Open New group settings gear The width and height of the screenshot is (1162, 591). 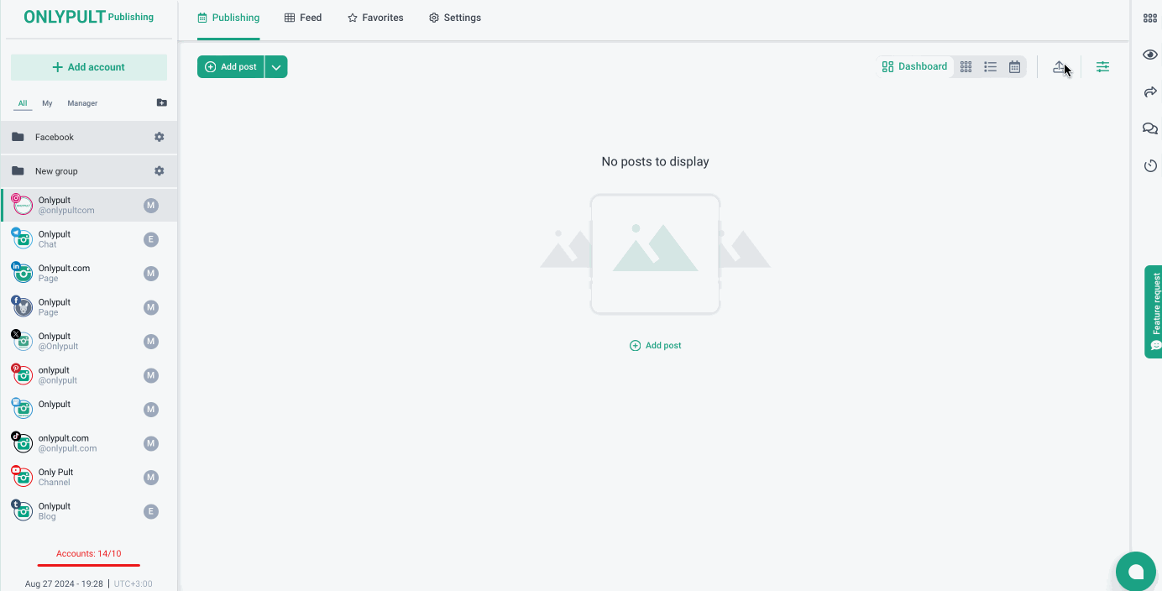click(x=160, y=171)
